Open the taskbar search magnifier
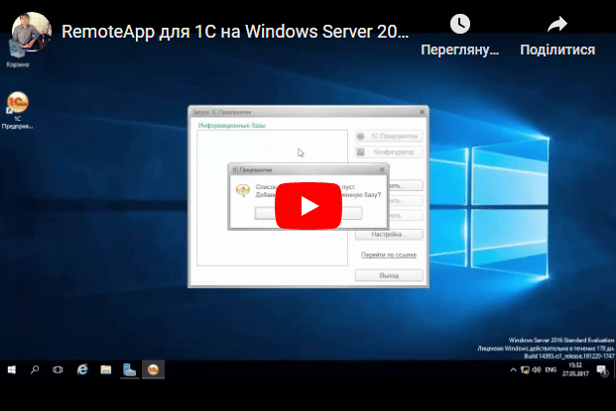The image size is (616, 411). [35, 369]
